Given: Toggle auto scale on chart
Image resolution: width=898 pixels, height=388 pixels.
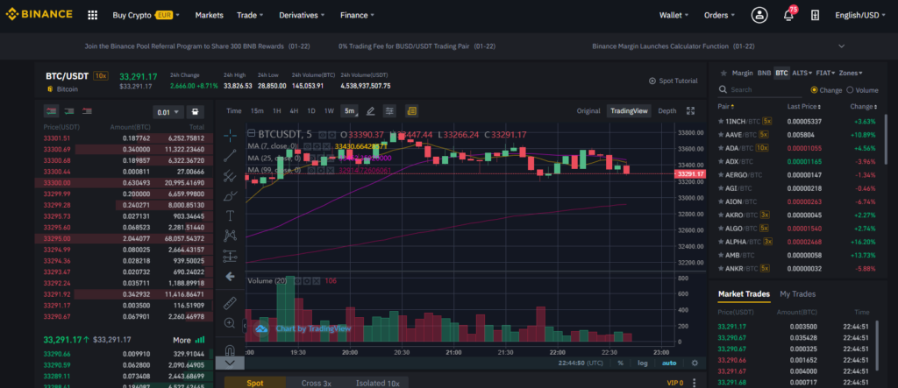Looking at the screenshot, I should point(669,363).
